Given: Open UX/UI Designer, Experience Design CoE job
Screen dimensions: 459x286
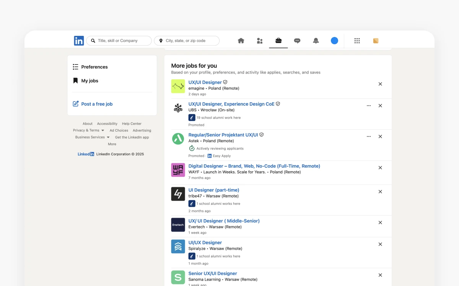Looking at the screenshot, I should pos(231,104).
